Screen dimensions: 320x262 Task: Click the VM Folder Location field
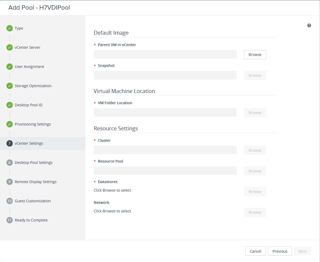point(165,112)
